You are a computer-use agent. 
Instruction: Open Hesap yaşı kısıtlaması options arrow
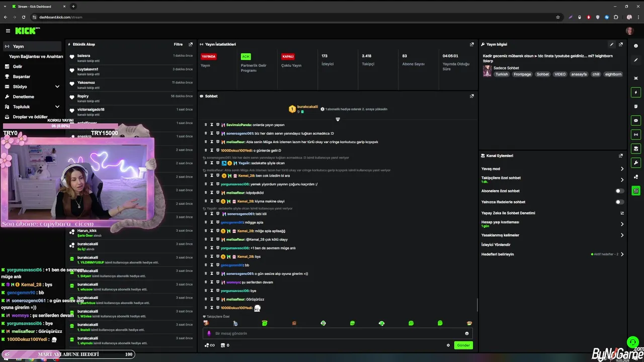[622, 224]
